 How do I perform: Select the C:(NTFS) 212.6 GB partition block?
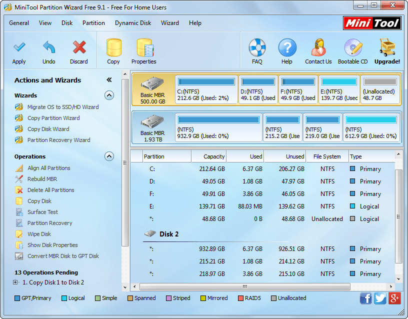[x=206, y=90]
